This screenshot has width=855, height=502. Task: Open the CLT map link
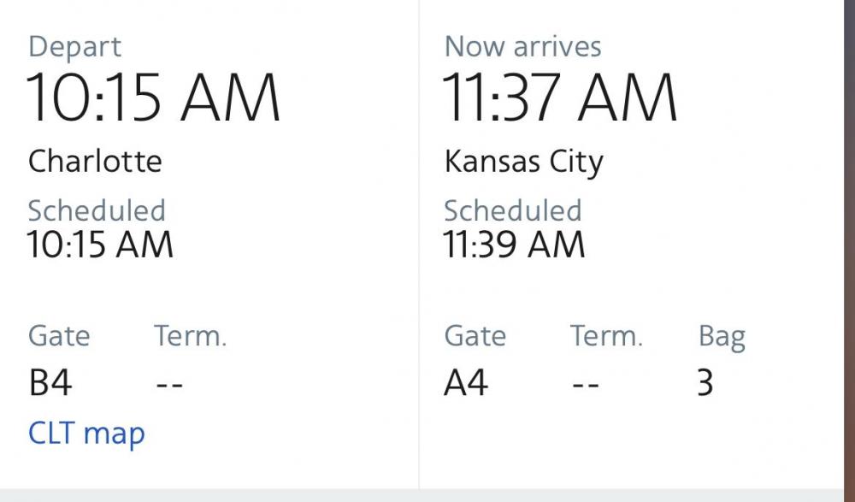click(x=86, y=434)
